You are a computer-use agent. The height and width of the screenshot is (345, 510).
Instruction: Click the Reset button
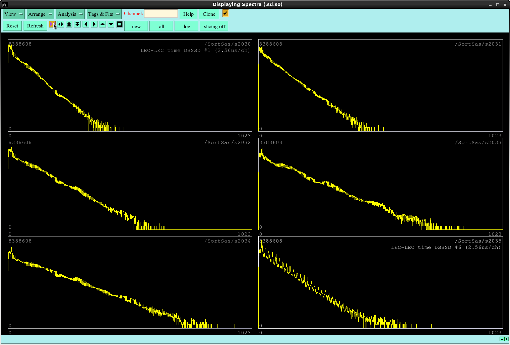[x=12, y=26]
